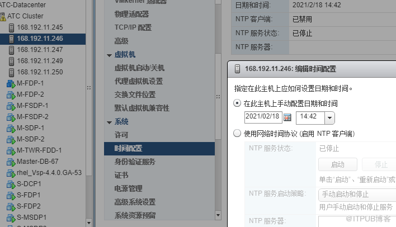Select S-DCP1 in inventory tree

pos(29,184)
